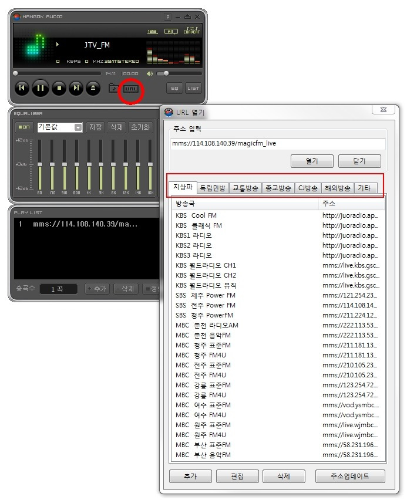The image size is (407, 500).
Task: Select KBS 월드라디오 CH2 station
Action: [x=278, y=275]
